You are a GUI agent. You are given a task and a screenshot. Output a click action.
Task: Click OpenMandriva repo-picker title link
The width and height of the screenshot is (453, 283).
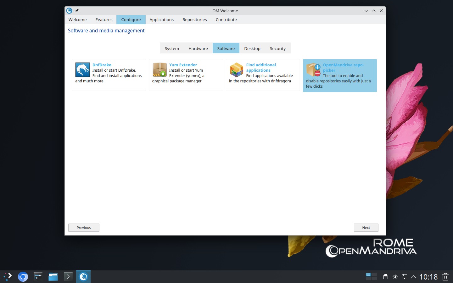[343, 68]
